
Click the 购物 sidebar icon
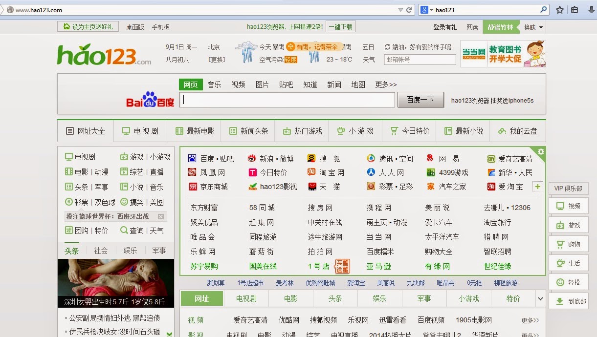(569, 244)
